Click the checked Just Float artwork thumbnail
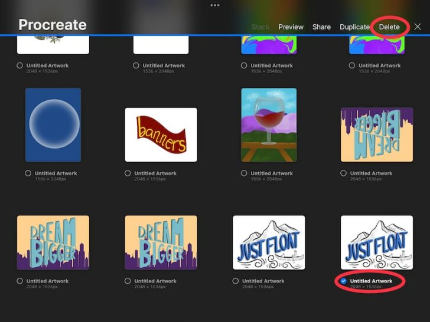430x322 pixels. click(x=377, y=242)
